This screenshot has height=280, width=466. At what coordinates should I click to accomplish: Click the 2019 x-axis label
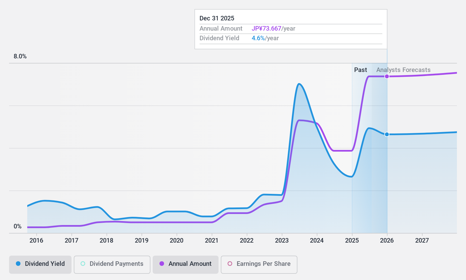[142, 241]
